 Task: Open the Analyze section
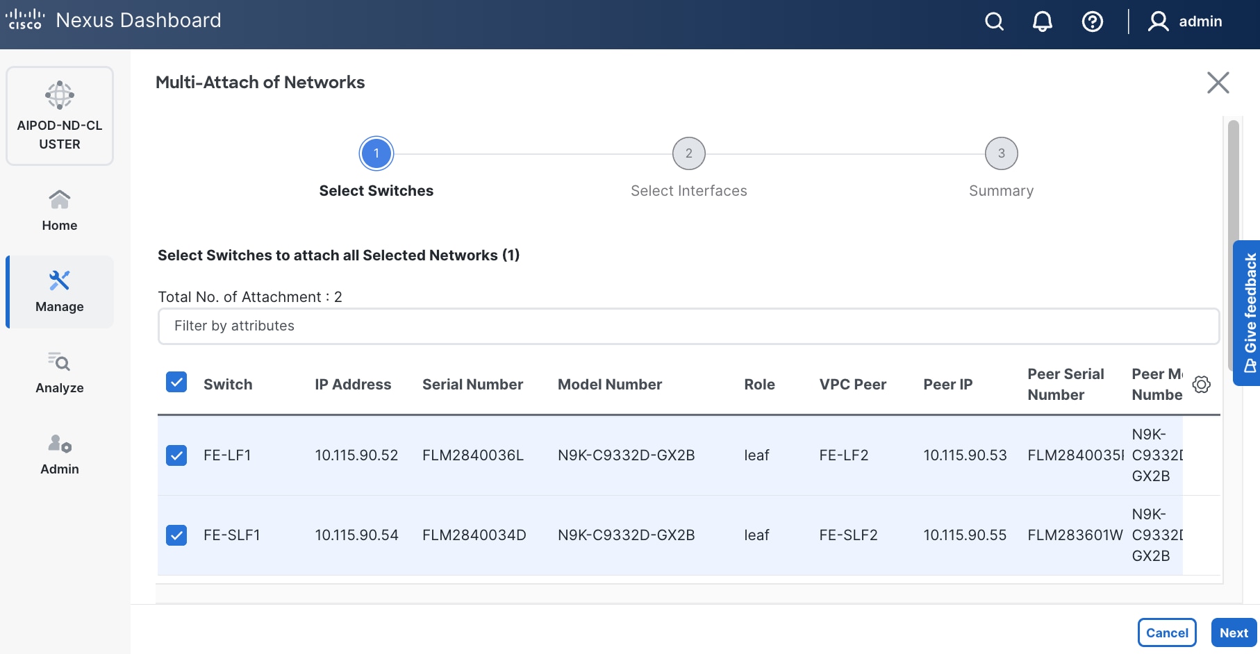(x=60, y=373)
